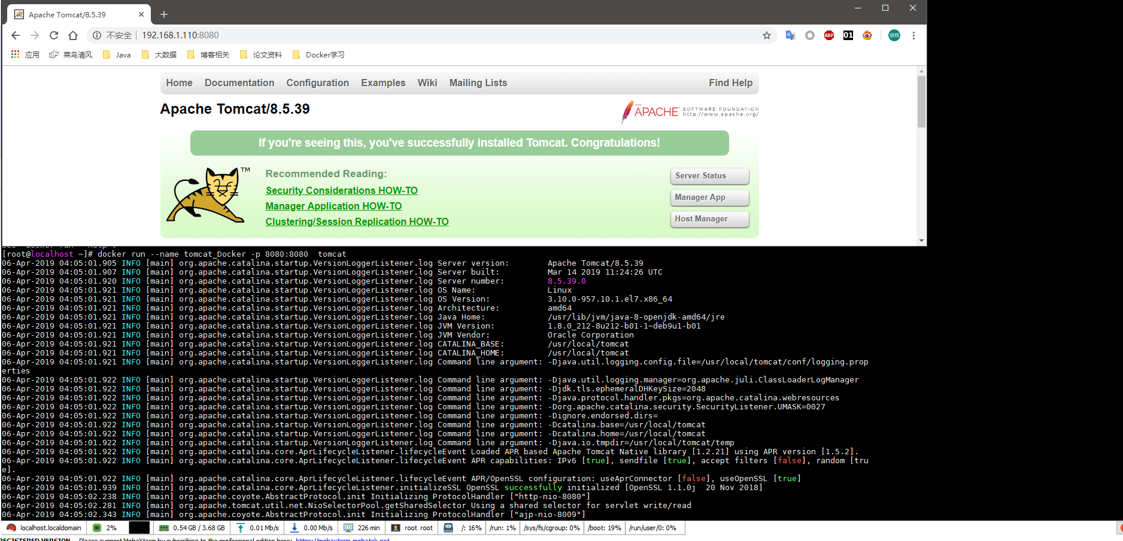Click the /boot: 19% disk usage entry

pos(605,528)
